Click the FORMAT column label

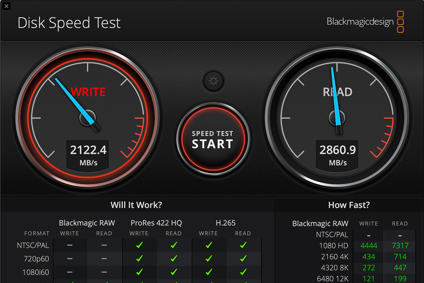tap(37, 233)
